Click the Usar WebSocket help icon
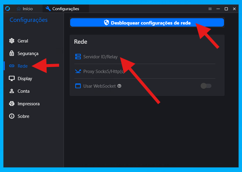The image size is (242, 172). [119, 86]
